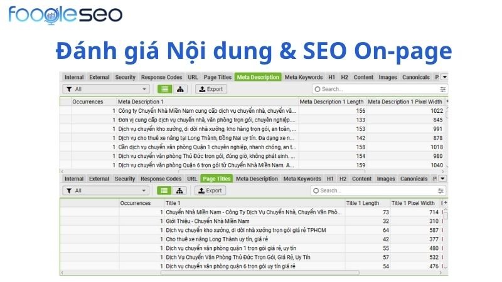
Task: Click Occurrences header in Meta Description table
Action: point(93,102)
